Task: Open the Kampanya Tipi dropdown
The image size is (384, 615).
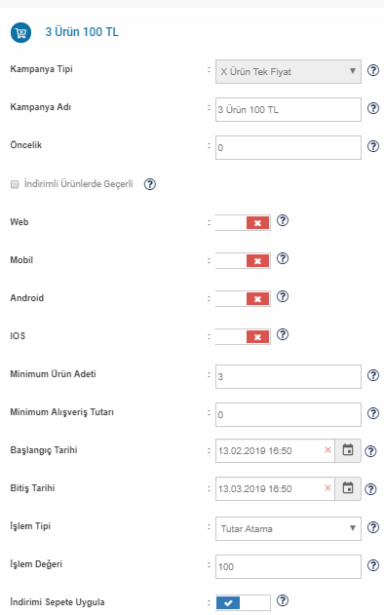Action: pyautogui.click(x=288, y=71)
